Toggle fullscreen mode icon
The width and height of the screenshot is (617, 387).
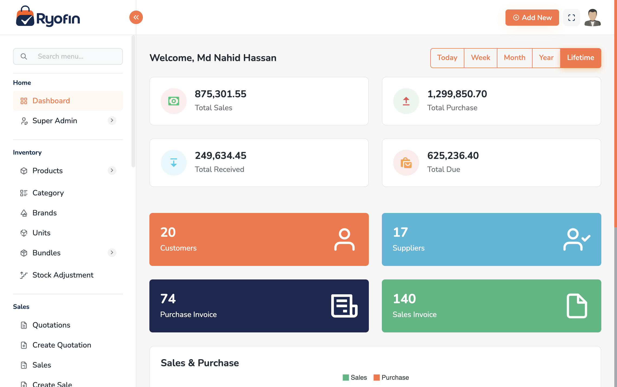point(572,18)
